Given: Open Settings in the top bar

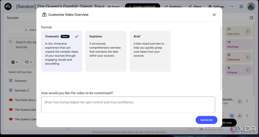Looking at the screenshot, I should coord(216,6).
